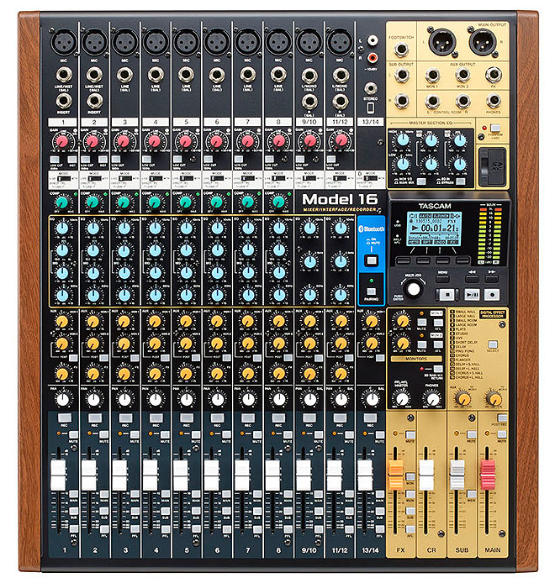Toggle the PFL switch on channel 1
The width and height of the screenshot is (555, 583).
coord(73,529)
